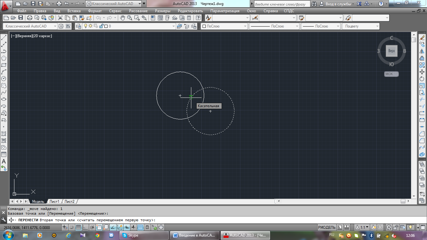This screenshot has width=427, height=240.
Task: Open the Файл menu
Action: (x=22, y=11)
